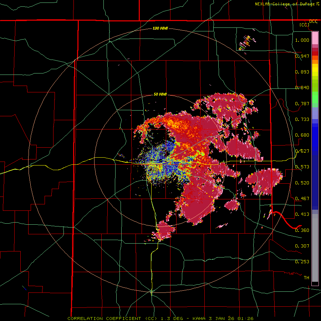This screenshot has height=321, width=321.
Task: Click the 50 NMI range ring label
Action: (x=160, y=94)
